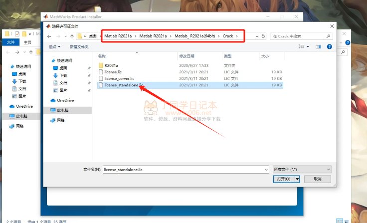Close the MathWorks Product Installer window
This screenshot has height=223, width=367.
(x=296, y=16)
